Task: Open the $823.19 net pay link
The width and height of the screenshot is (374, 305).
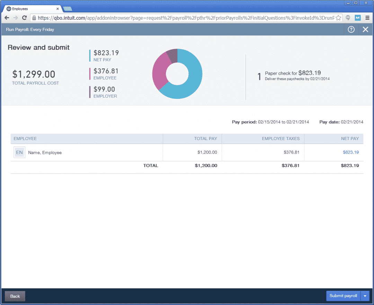Action: [350, 152]
